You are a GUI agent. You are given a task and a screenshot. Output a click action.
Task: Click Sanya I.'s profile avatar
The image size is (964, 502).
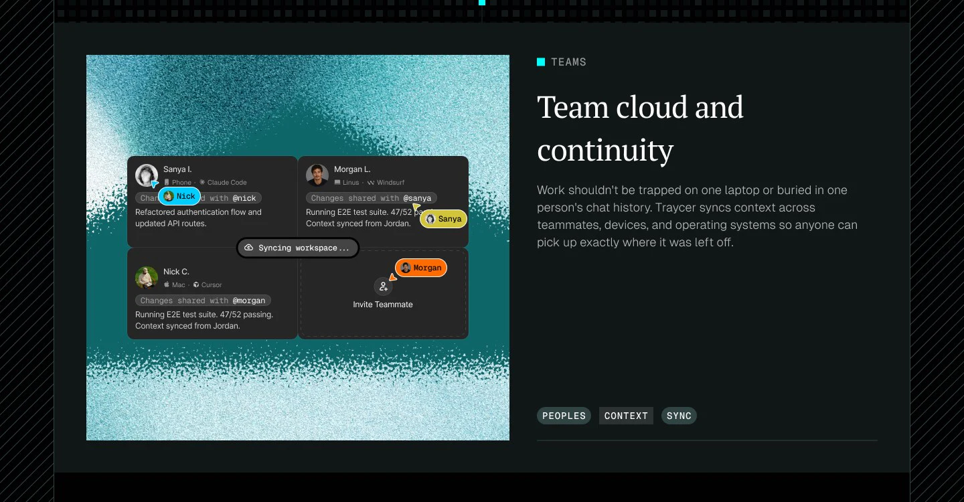tap(147, 175)
